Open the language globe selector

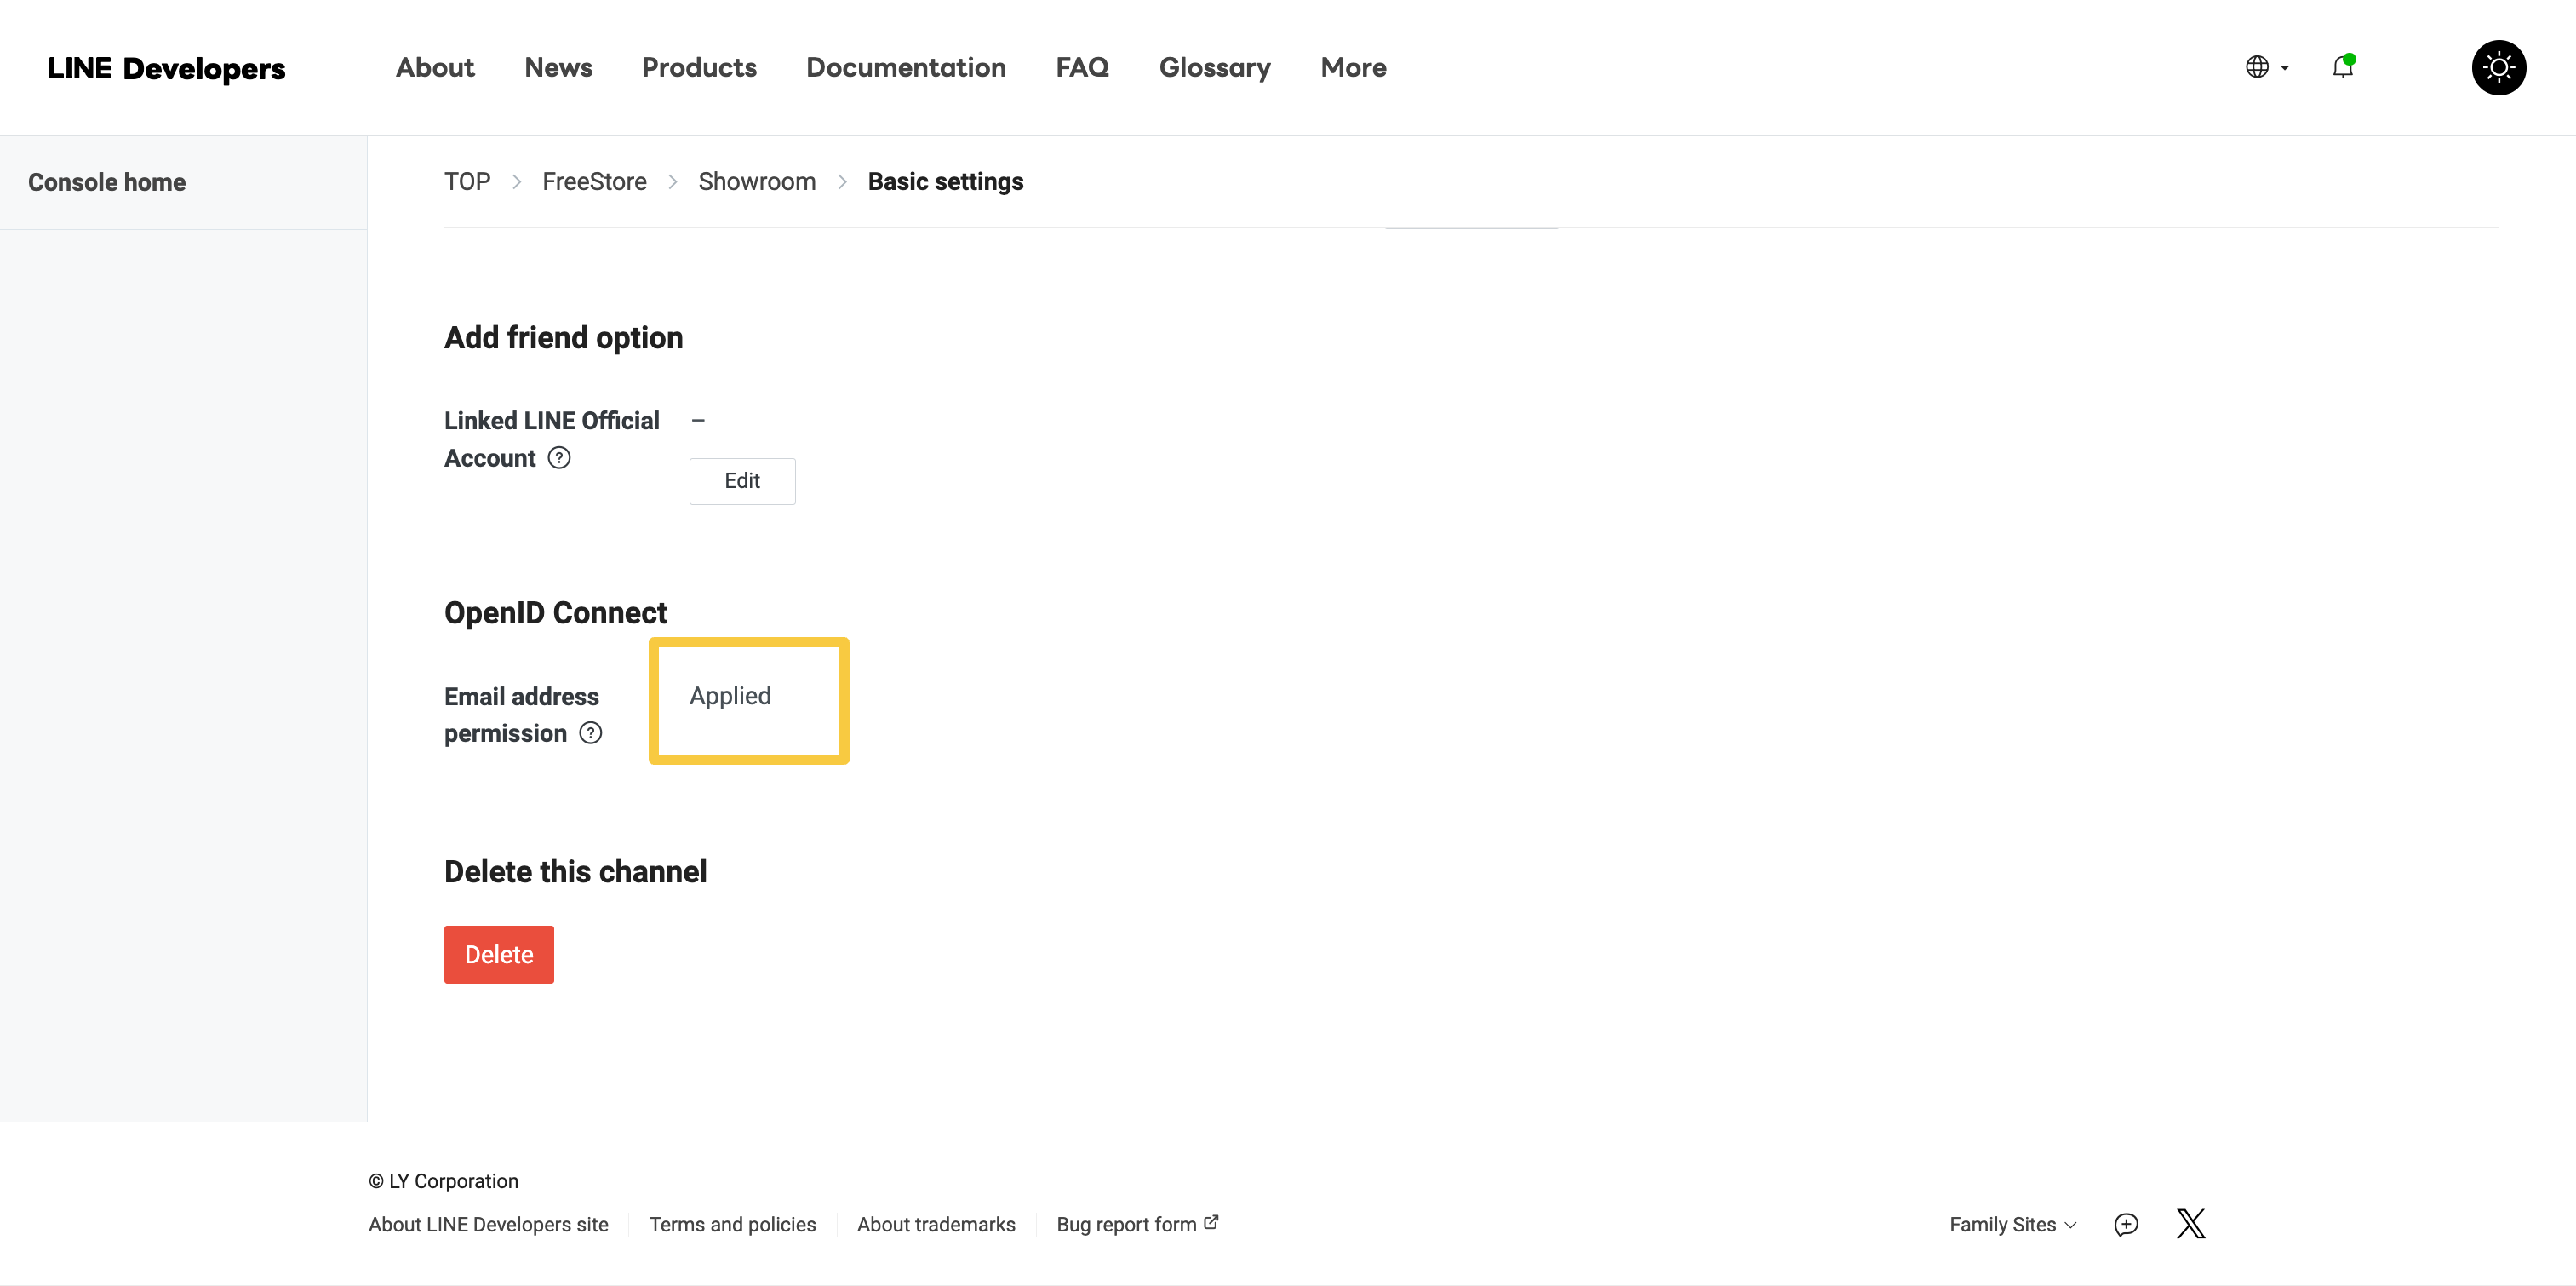pyautogui.click(x=2265, y=67)
